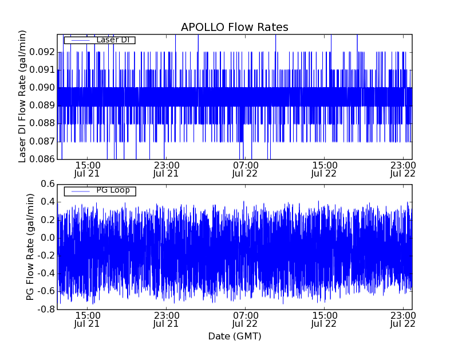Screen dimensions: 458x344
Task: Click the 'PG Flow Rate (gal/min)' axis label
Action: click(30, 247)
